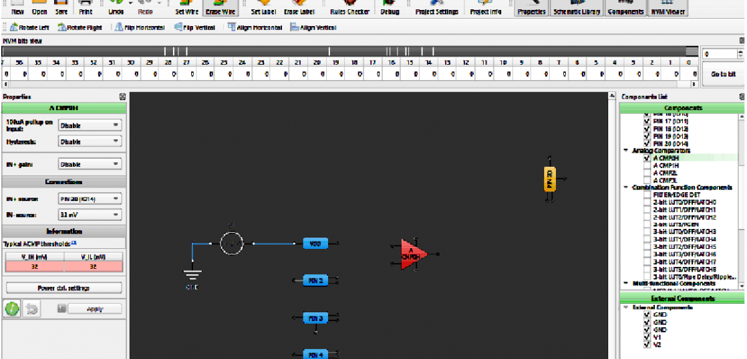Collapse the Analog Comparators tree group
Viewport: 747px width, 359px height.
(626, 151)
